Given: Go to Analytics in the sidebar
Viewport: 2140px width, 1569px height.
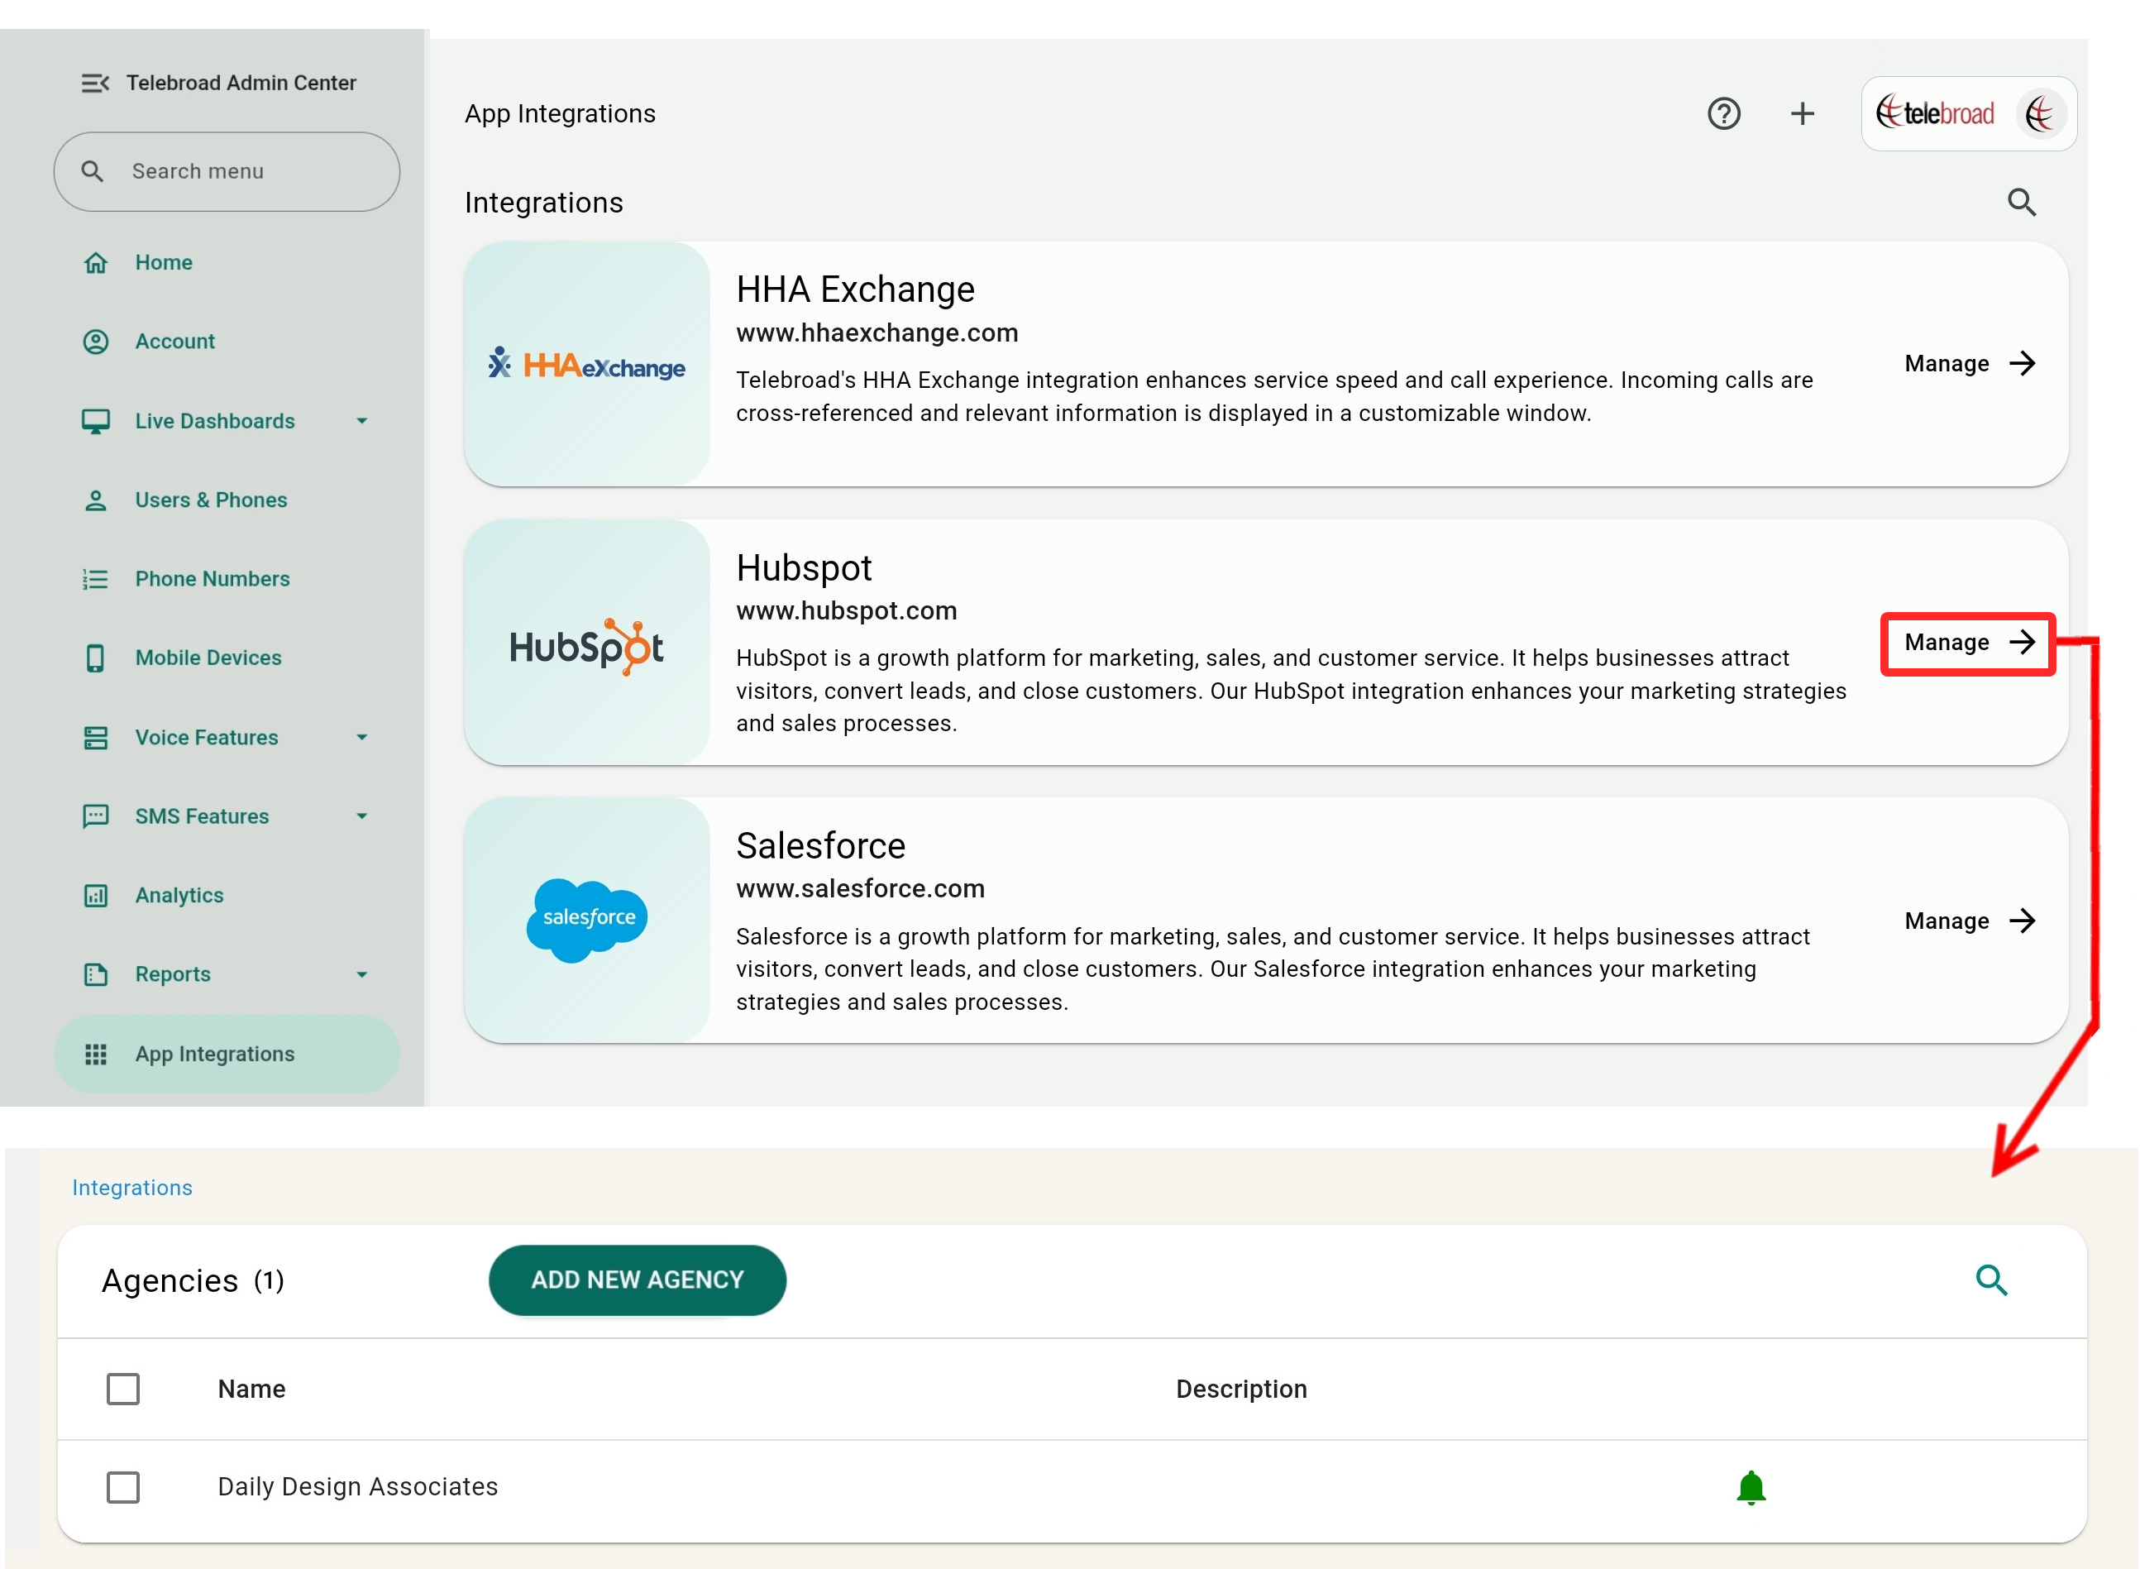Looking at the screenshot, I should [179, 895].
